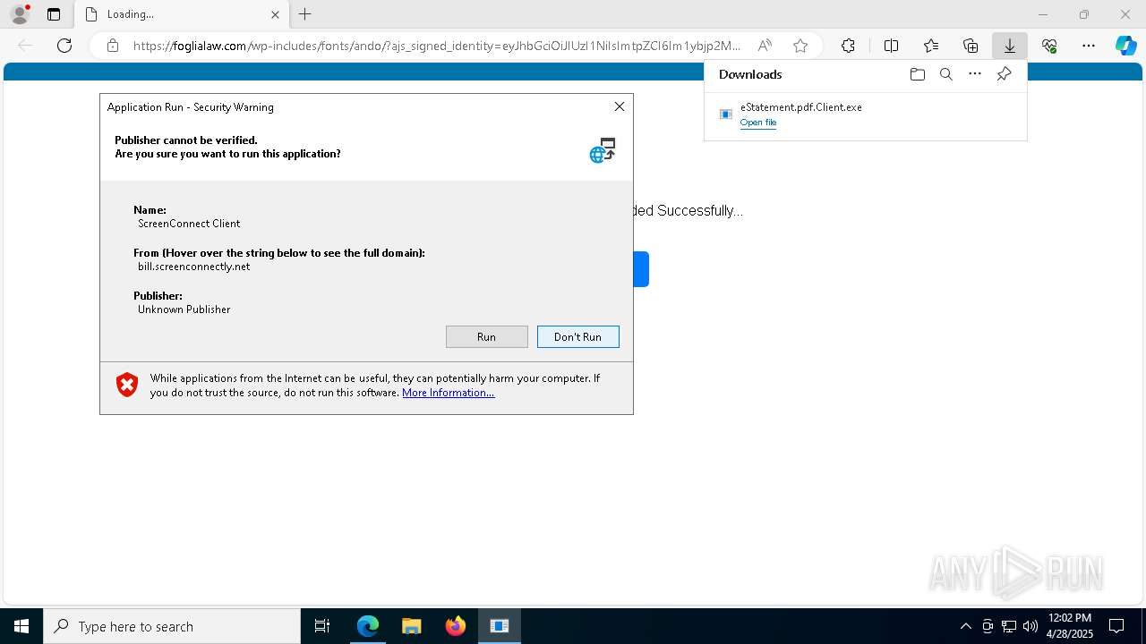This screenshot has height=644, width=1146.
Task: Select the running application taskbar icon
Action: pos(500,626)
